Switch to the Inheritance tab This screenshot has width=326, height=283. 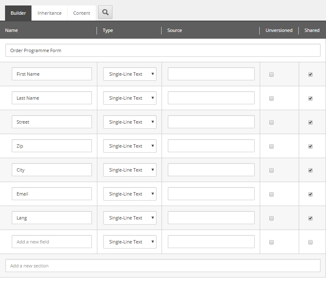click(x=50, y=13)
